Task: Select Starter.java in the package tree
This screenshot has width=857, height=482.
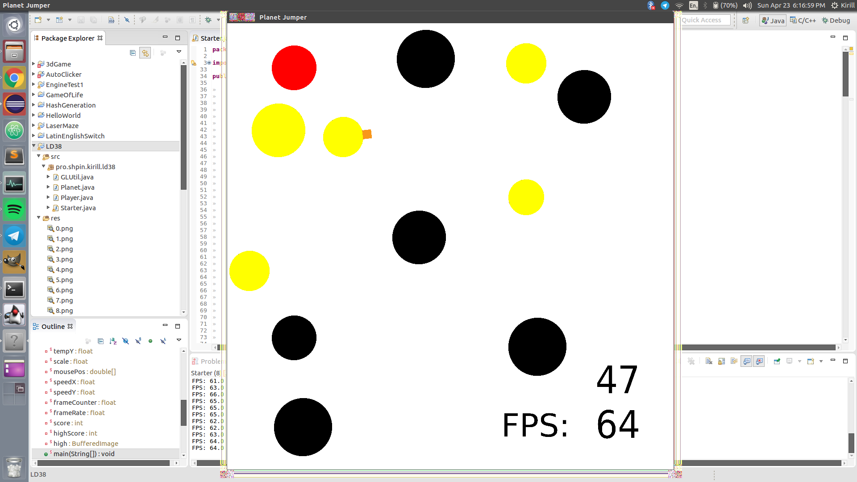Action: click(78, 208)
